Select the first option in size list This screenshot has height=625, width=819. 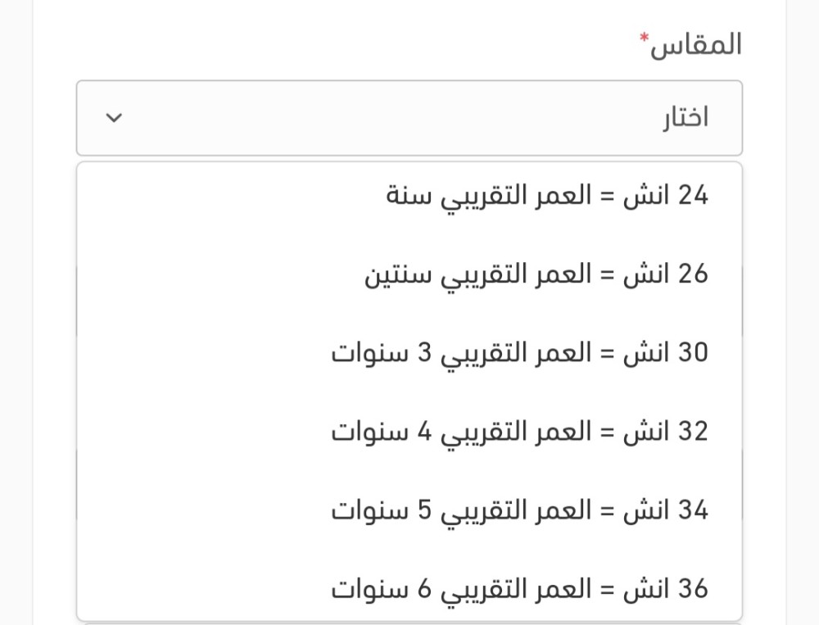tap(546, 196)
